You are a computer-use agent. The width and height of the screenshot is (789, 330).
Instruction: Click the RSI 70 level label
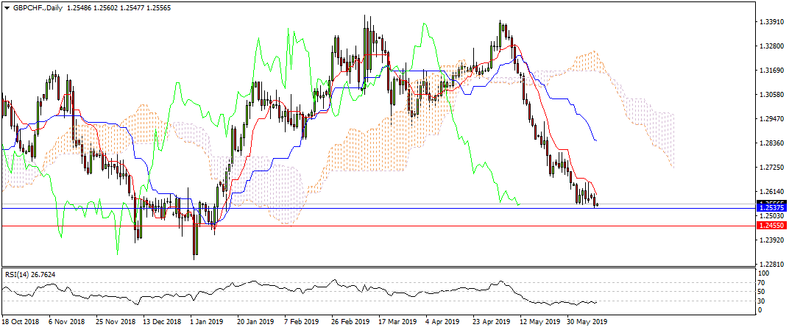coord(764,282)
